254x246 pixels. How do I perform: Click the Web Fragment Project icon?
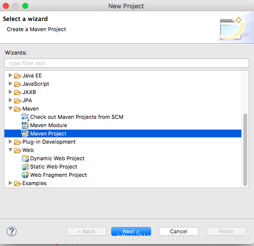[25, 175]
